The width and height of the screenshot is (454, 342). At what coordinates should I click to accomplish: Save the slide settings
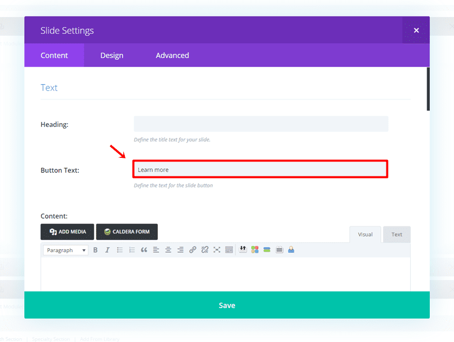(227, 305)
